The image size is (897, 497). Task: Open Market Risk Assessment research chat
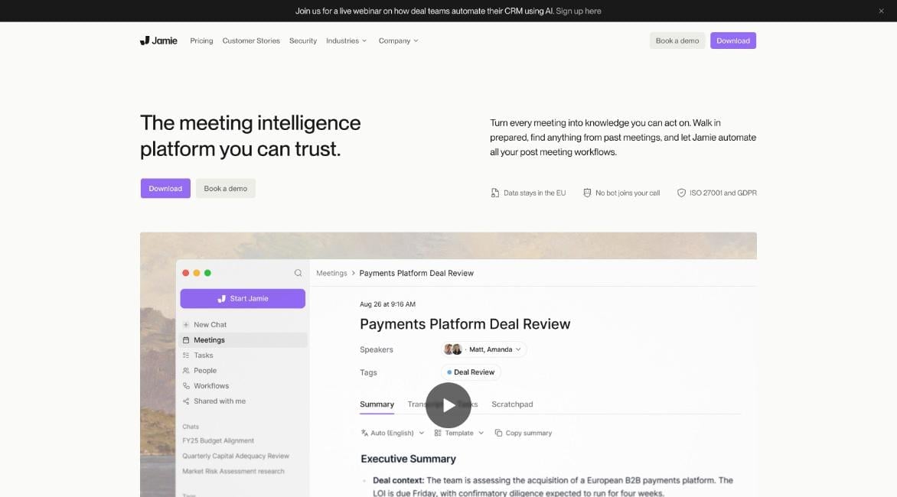pos(233,471)
